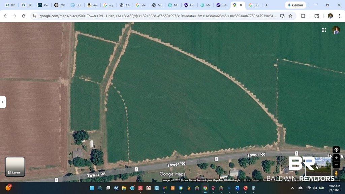
Task: Switch to the 'Par' tab
Action: coord(43,5)
